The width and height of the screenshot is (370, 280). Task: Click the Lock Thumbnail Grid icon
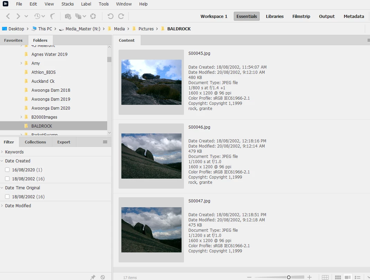(x=325, y=277)
